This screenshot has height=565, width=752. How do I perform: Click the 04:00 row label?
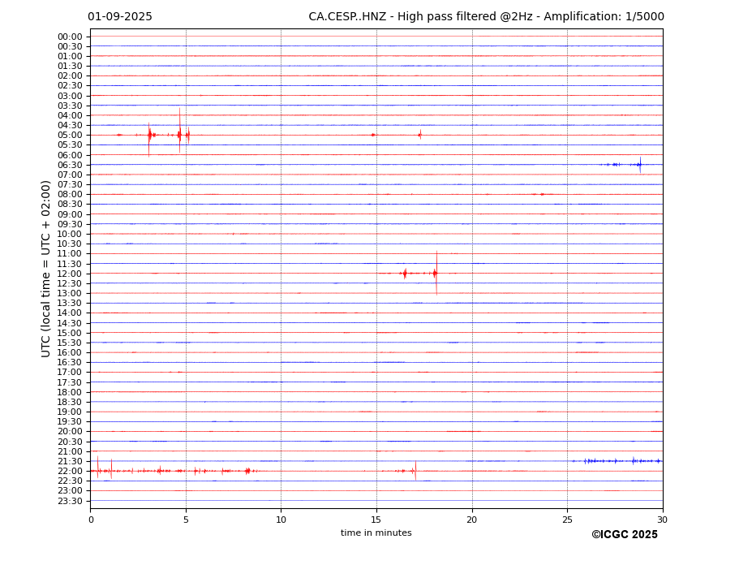tap(70, 116)
